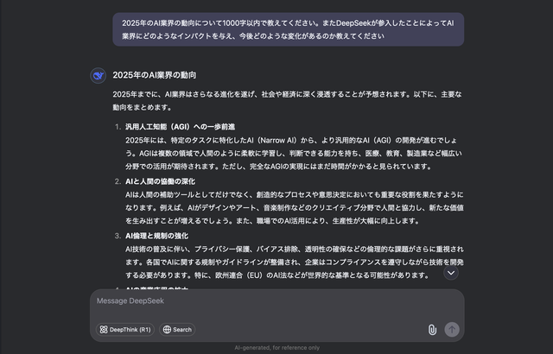Click the intro paragraph starting 2025年までに

click(287, 101)
